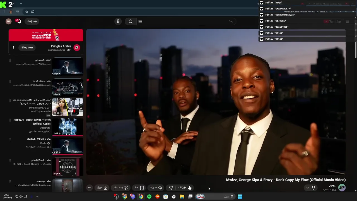This screenshot has width=357, height=201.
Task: Click the magnifier search button
Action: coord(131,21)
